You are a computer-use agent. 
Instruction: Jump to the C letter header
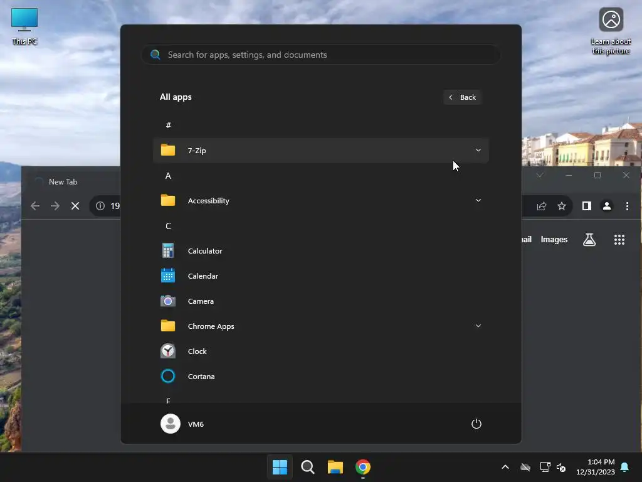(168, 226)
